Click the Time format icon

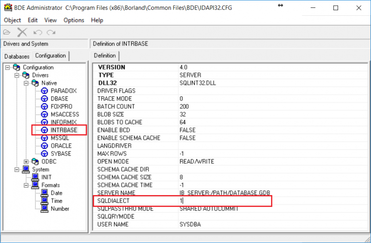[44, 201]
